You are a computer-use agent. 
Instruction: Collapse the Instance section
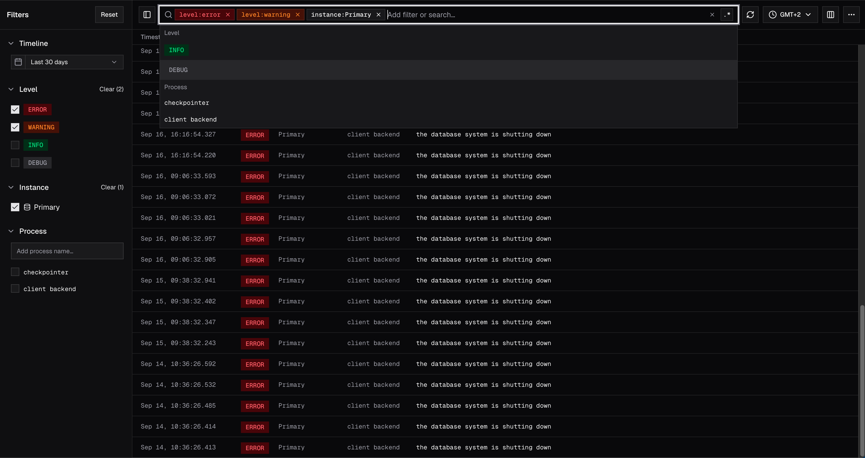[x=11, y=187]
